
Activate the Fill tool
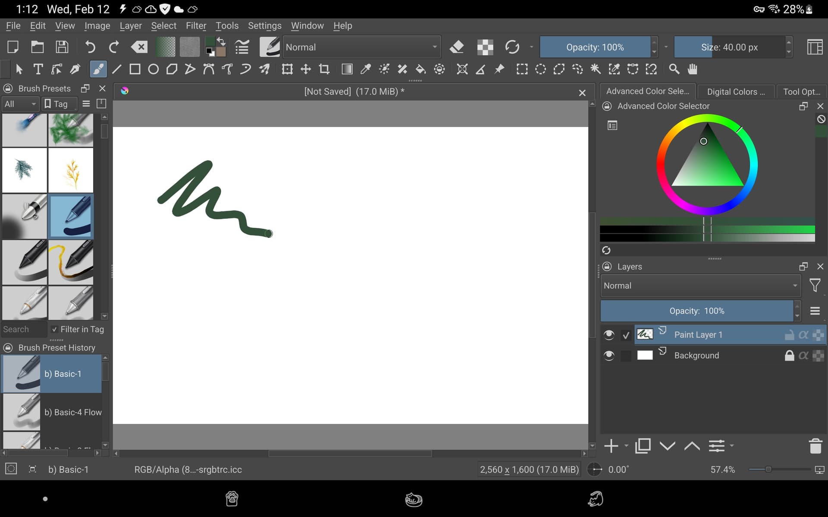(421, 69)
